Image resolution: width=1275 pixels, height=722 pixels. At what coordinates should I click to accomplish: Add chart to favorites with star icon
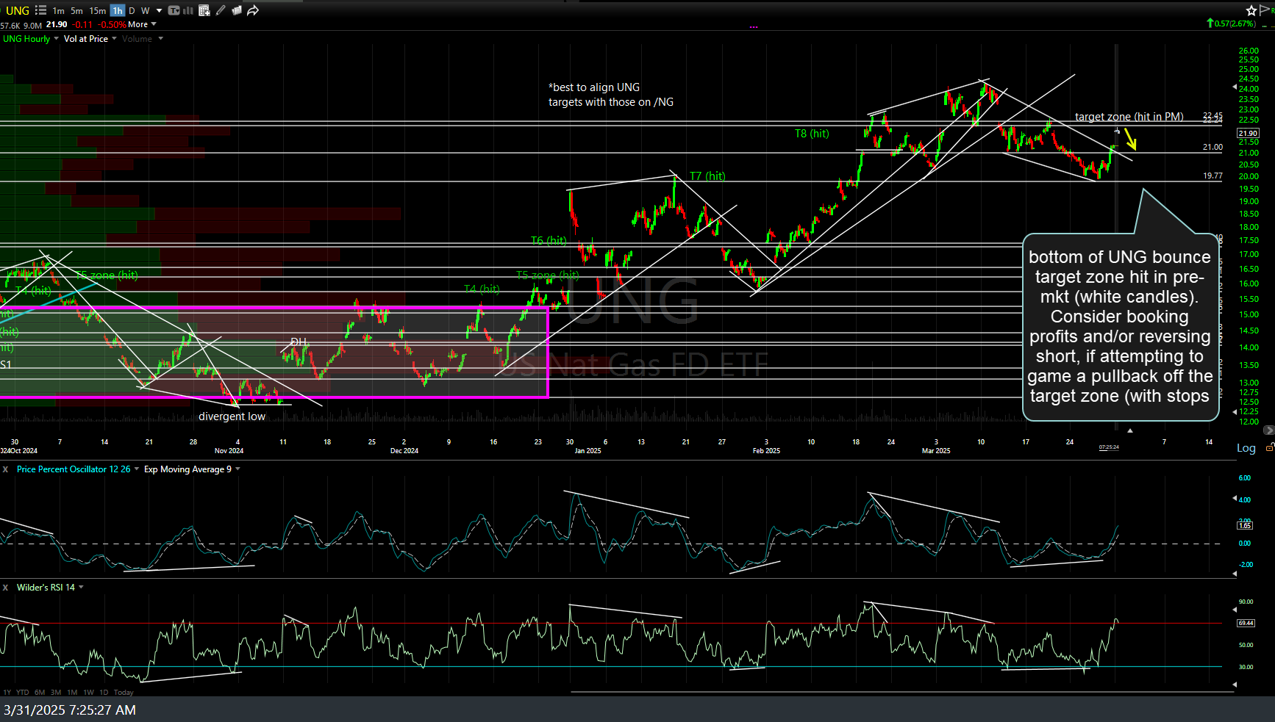coord(1251,10)
